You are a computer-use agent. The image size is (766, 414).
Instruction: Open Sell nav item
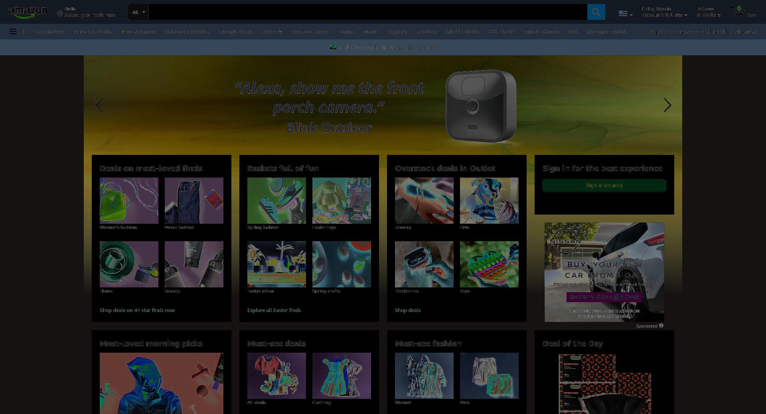(573, 31)
